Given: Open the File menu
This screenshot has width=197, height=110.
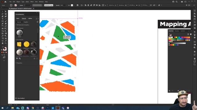Looking at the screenshot, I should click(10, 2).
